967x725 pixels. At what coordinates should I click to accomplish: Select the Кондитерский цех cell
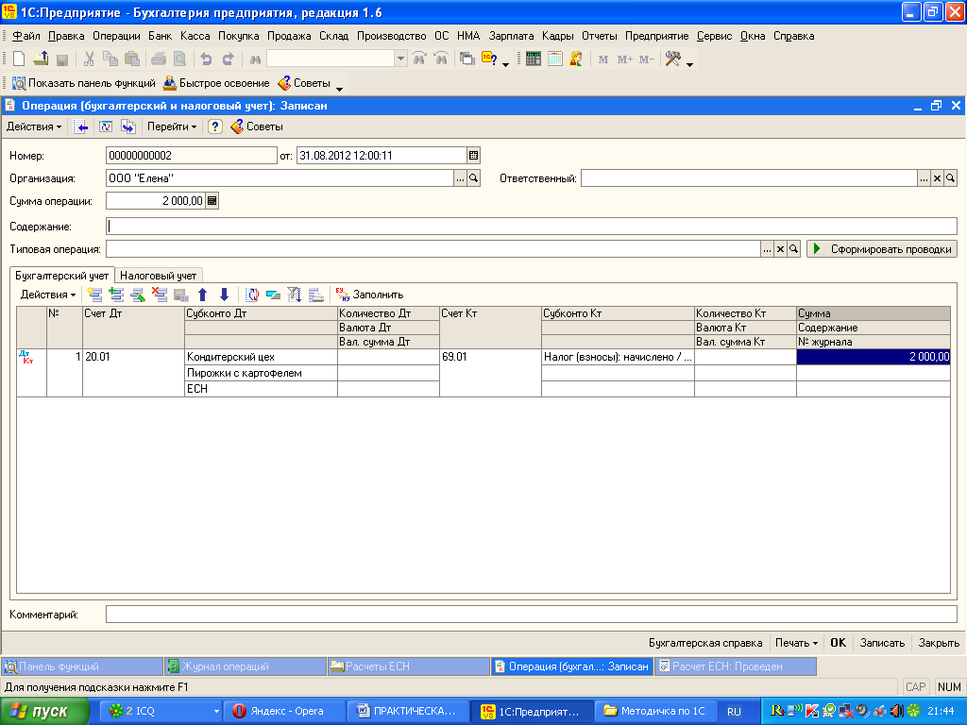click(261, 357)
